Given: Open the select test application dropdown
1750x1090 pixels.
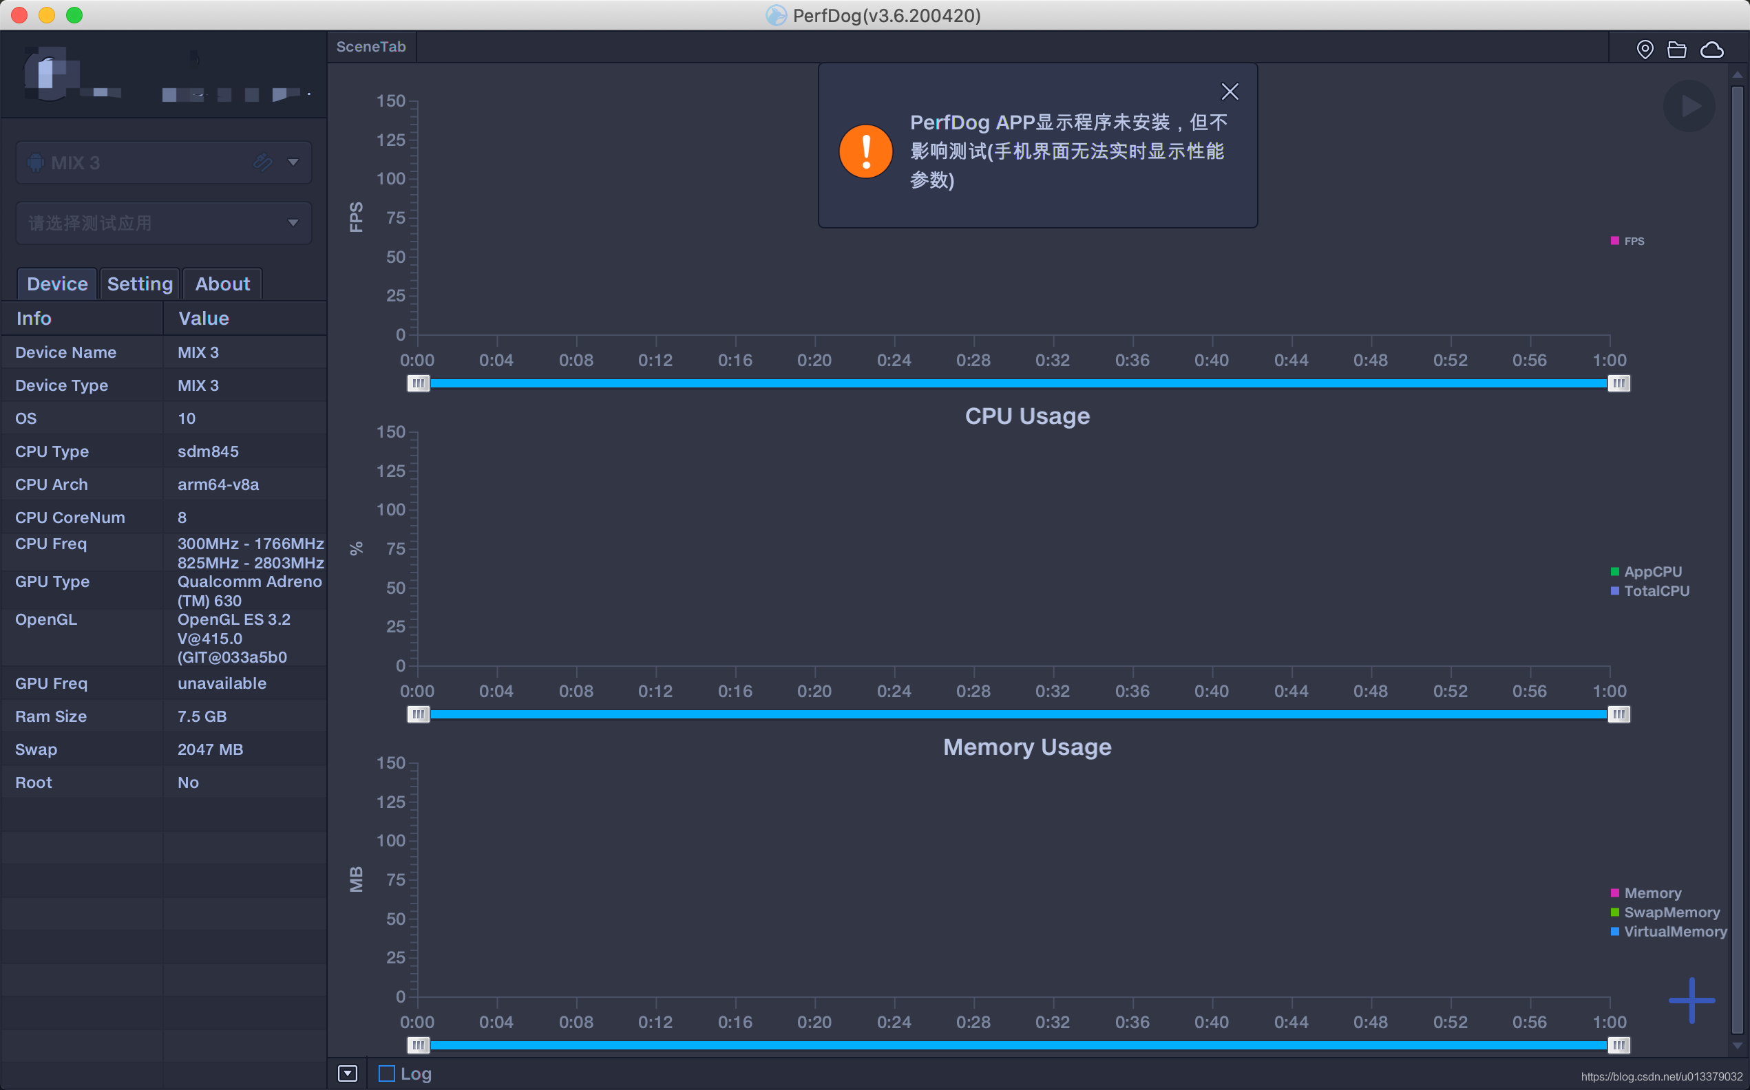Looking at the screenshot, I should [164, 223].
